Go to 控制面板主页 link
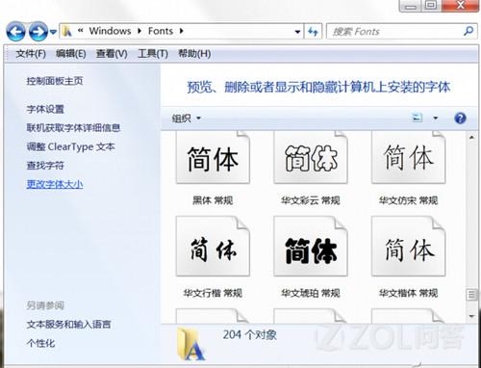 coord(55,81)
